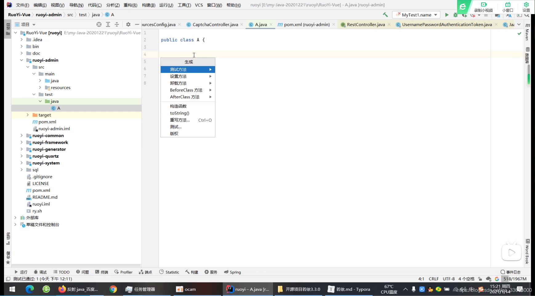Choose toString() in the generate menu
The width and height of the screenshot is (535, 296).
pyautogui.click(x=188, y=113)
